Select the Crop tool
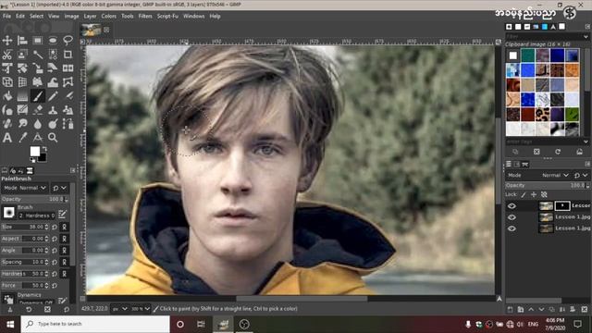Image resolution: width=592 pixels, height=333 pixels. pyautogui.click(x=68, y=55)
